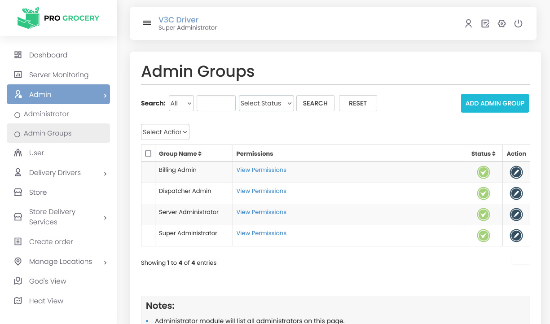Toggle the Billing Admin status checkmark
This screenshot has height=324, width=550.
[483, 172]
